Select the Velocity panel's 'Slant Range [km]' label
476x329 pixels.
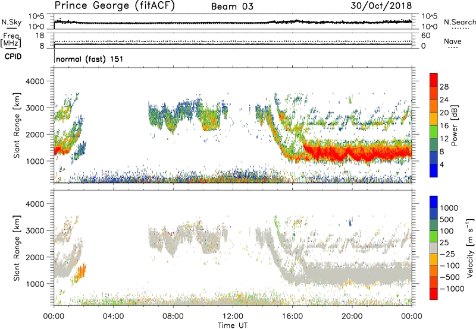point(17,248)
